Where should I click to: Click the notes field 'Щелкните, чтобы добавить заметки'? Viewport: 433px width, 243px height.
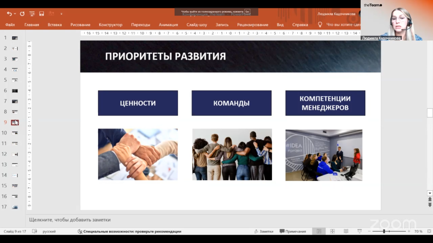tap(70, 219)
